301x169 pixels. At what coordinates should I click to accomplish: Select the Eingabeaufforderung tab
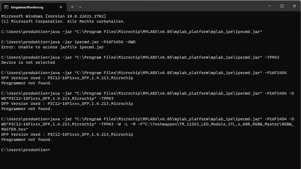click(27, 7)
